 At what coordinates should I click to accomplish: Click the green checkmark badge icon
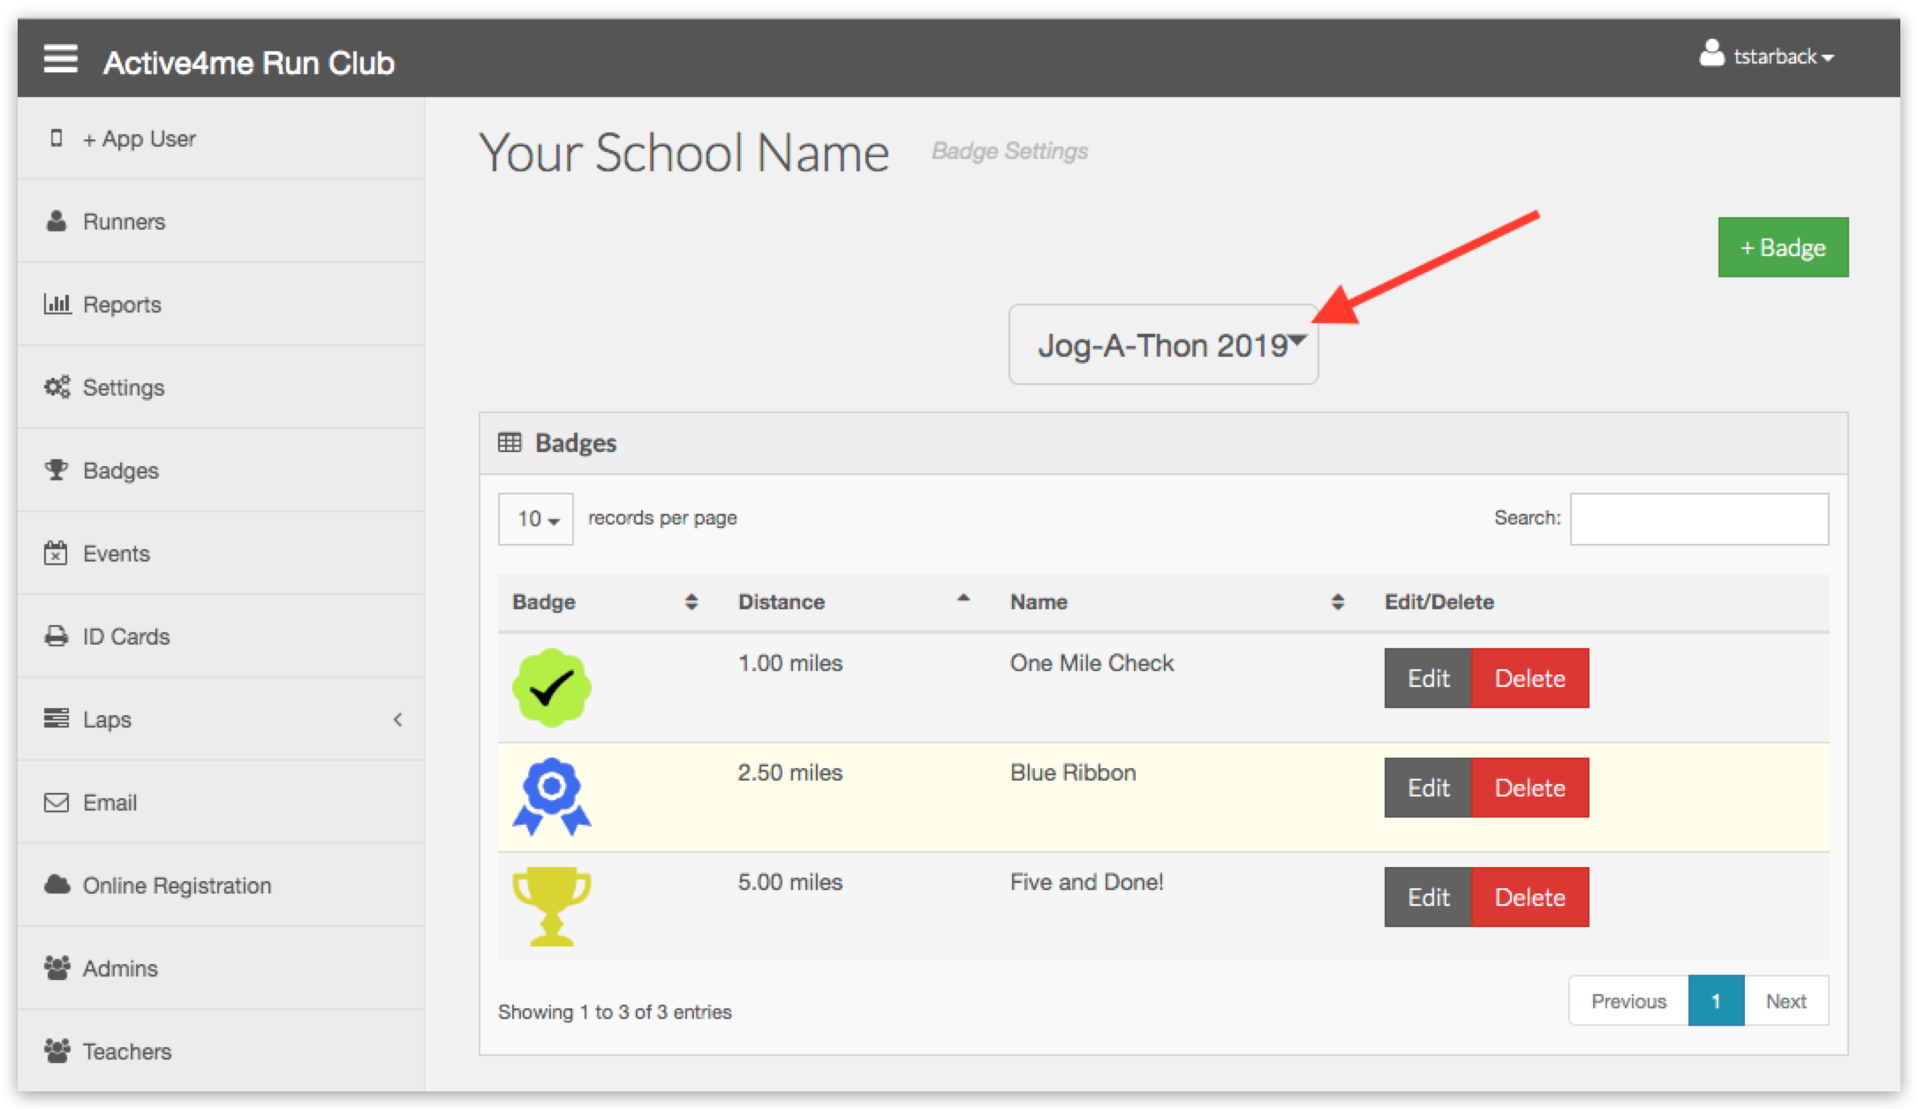pyautogui.click(x=552, y=688)
